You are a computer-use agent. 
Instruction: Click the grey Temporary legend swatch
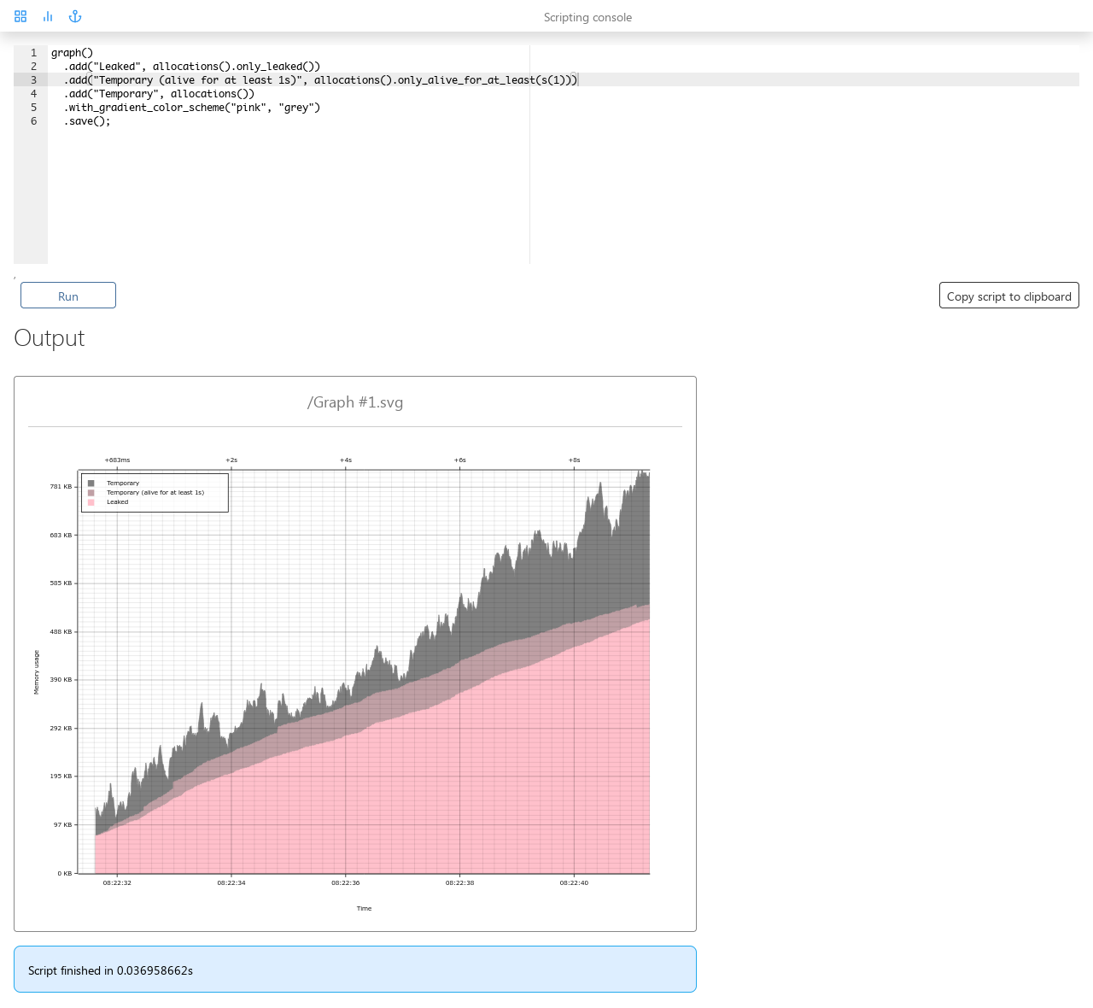coord(91,483)
